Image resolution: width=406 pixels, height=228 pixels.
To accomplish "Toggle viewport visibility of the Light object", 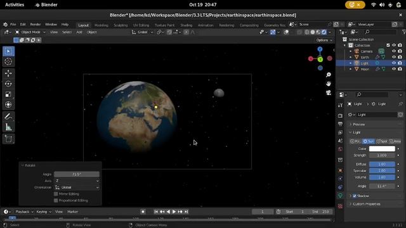I will point(394,63).
